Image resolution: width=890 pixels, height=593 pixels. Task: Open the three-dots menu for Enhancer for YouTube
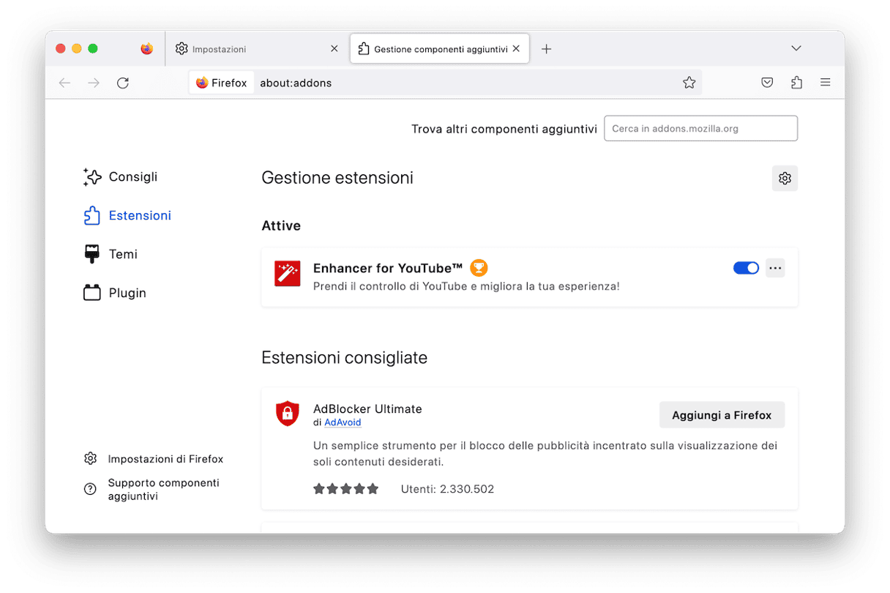tap(775, 268)
